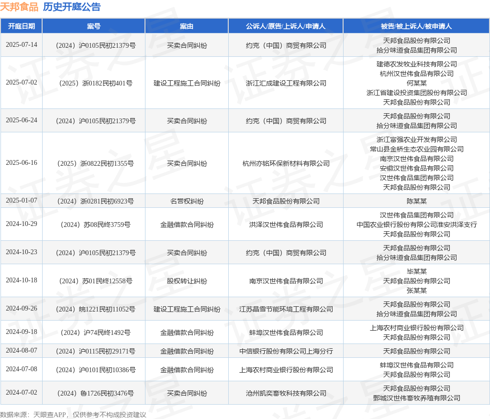Click case number (2025)浙0822民初1355号
The width and height of the screenshot is (490, 419).
coord(96,163)
